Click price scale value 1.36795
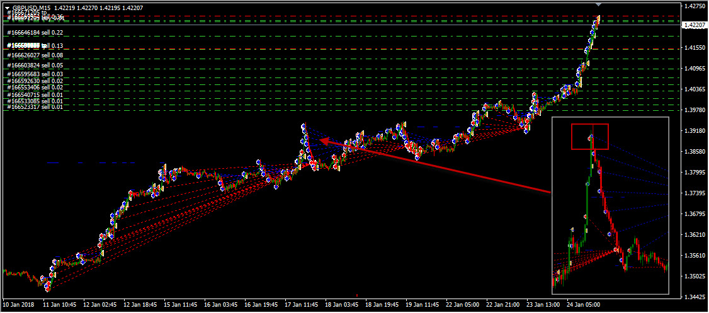Image resolution: width=709 pixels, height=313 pixels. (695, 214)
